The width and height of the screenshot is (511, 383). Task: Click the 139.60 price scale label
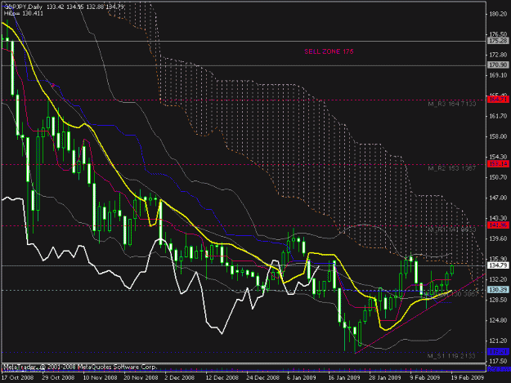click(x=499, y=238)
